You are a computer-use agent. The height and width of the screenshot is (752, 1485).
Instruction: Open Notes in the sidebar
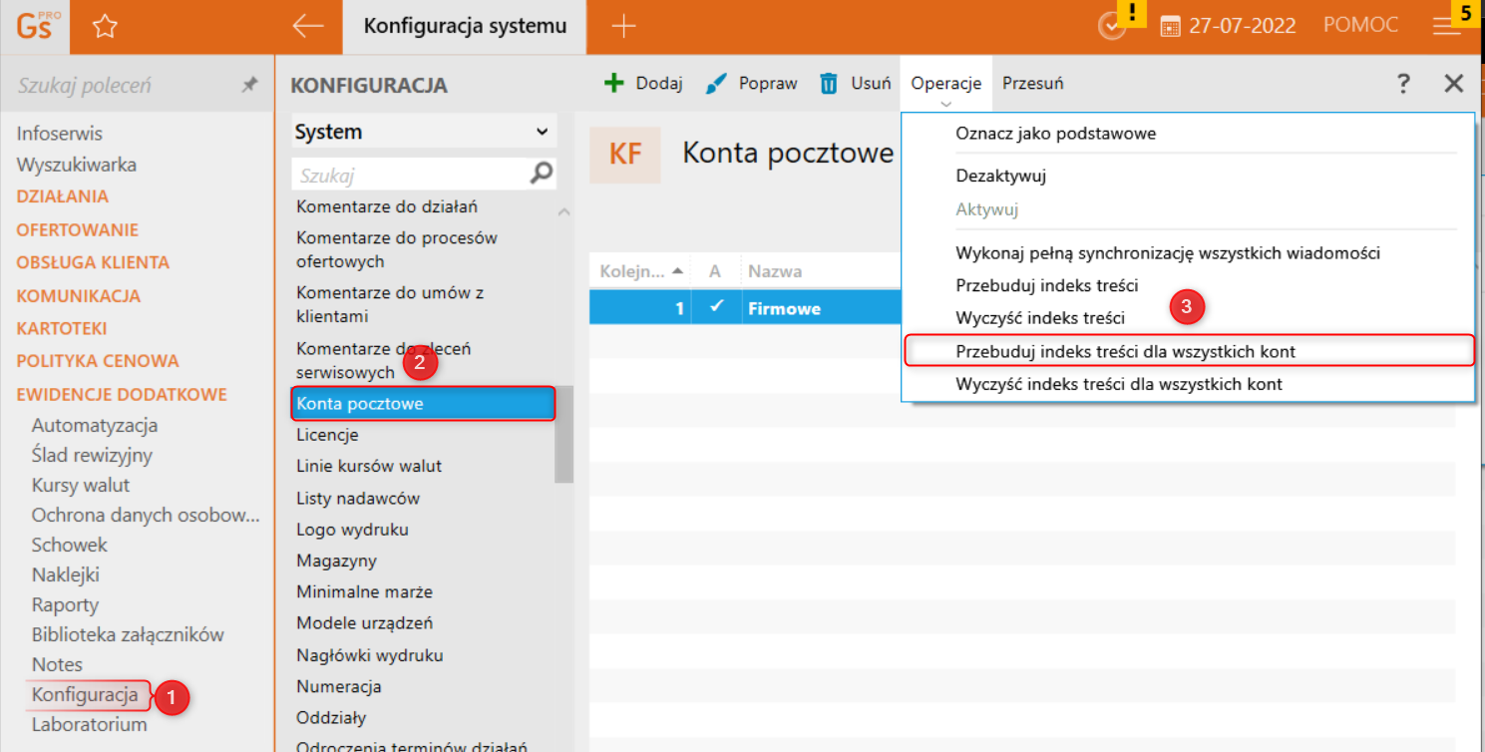pyautogui.click(x=57, y=664)
